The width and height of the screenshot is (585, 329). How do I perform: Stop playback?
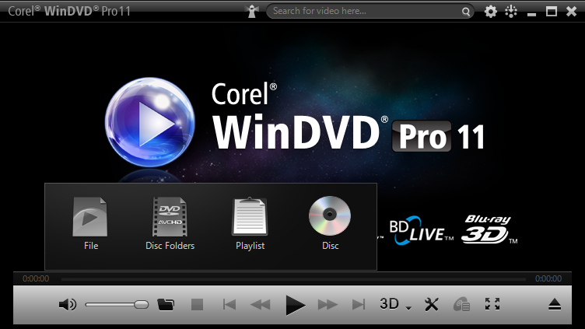pyautogui.click(x=197, y=305)
